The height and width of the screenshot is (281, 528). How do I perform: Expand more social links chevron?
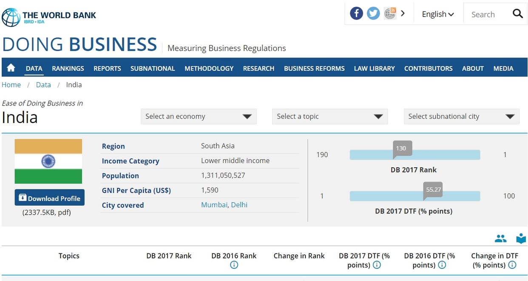coord(403,14)
